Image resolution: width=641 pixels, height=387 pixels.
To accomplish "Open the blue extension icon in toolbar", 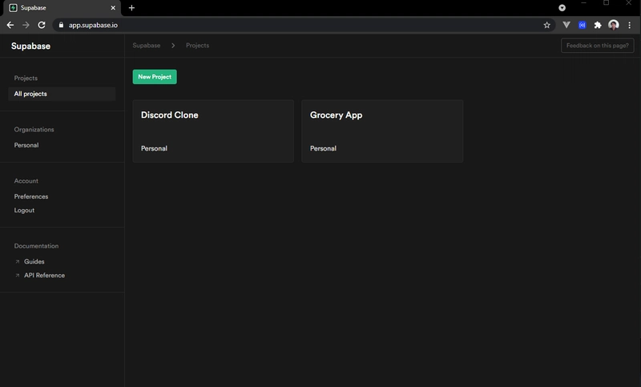I will [x=583, y=25].
